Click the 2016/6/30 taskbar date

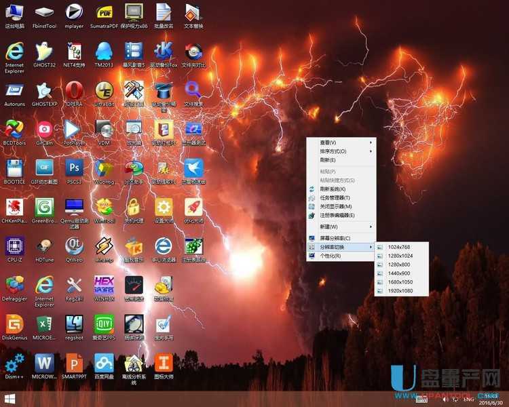tap(491, 403)
